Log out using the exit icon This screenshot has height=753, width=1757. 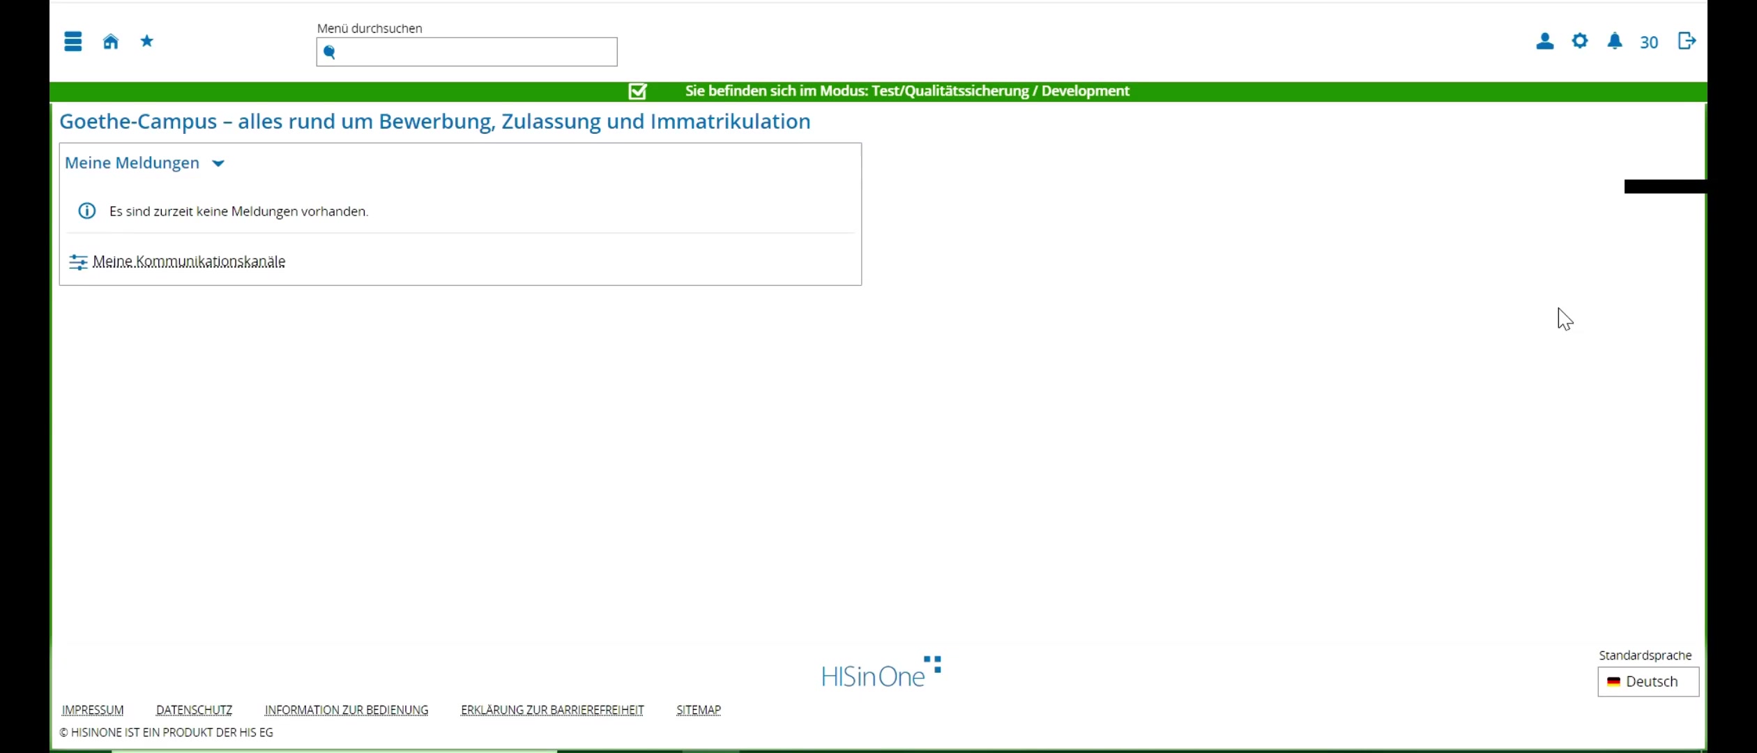point(1687,41)
